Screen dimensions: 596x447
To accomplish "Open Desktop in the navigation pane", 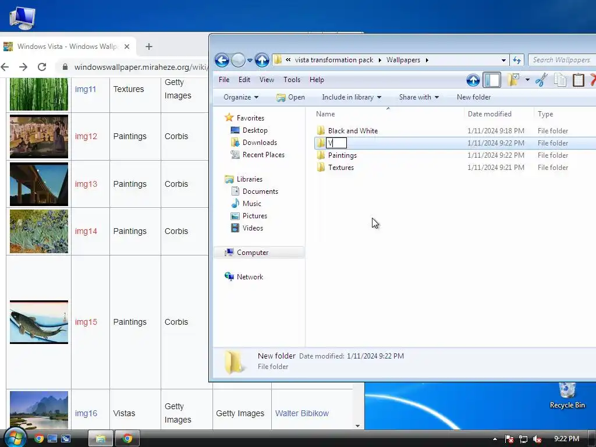I will click(x=255, y=130).
